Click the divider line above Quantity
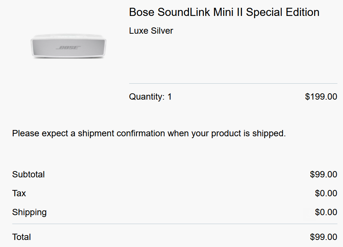Viewport: 343px width, 247px height. [x=233, y=83]
